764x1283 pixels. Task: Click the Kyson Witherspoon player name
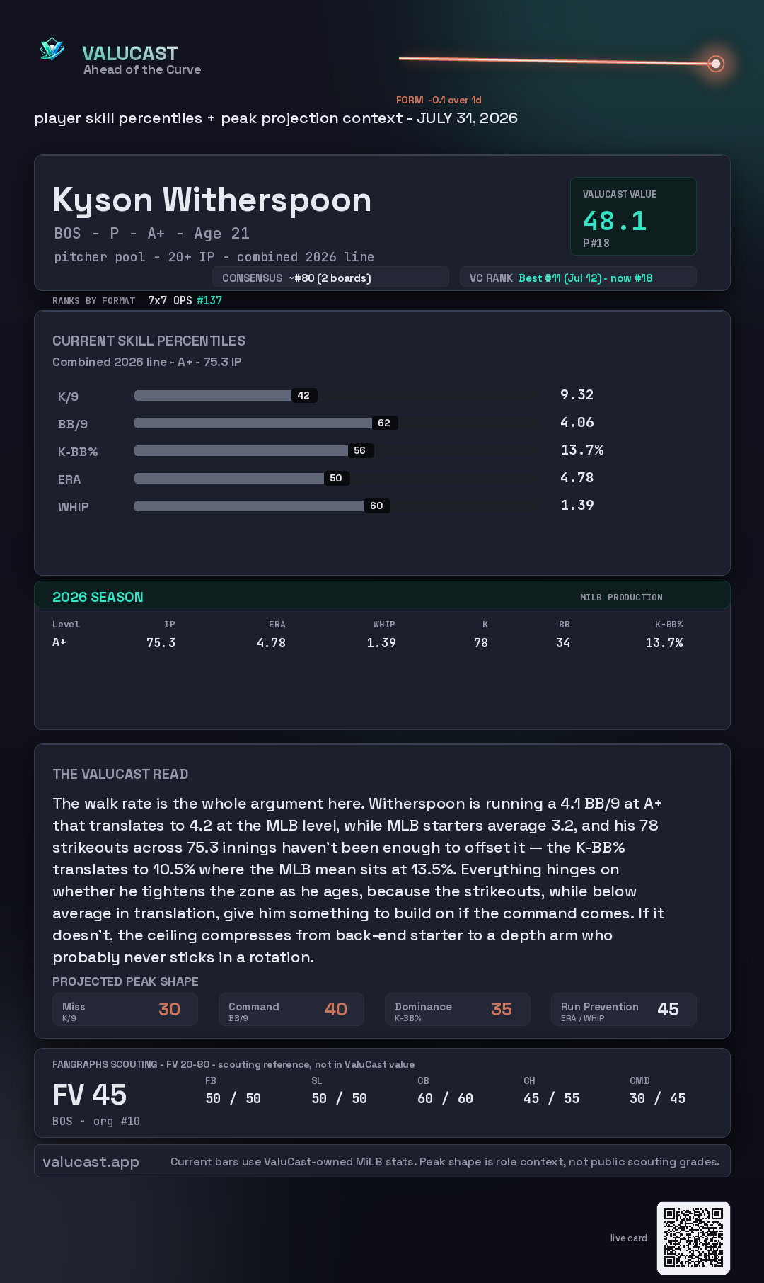[x=212, y=200]
